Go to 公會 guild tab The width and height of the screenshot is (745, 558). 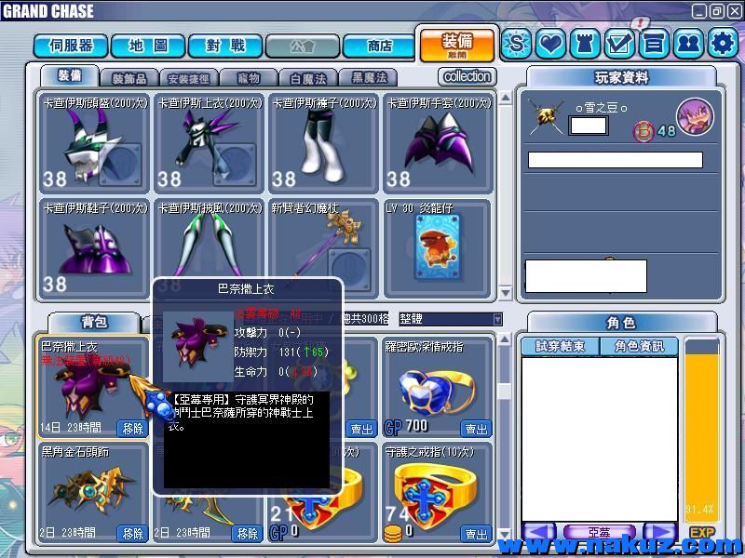tap(303, 46)
